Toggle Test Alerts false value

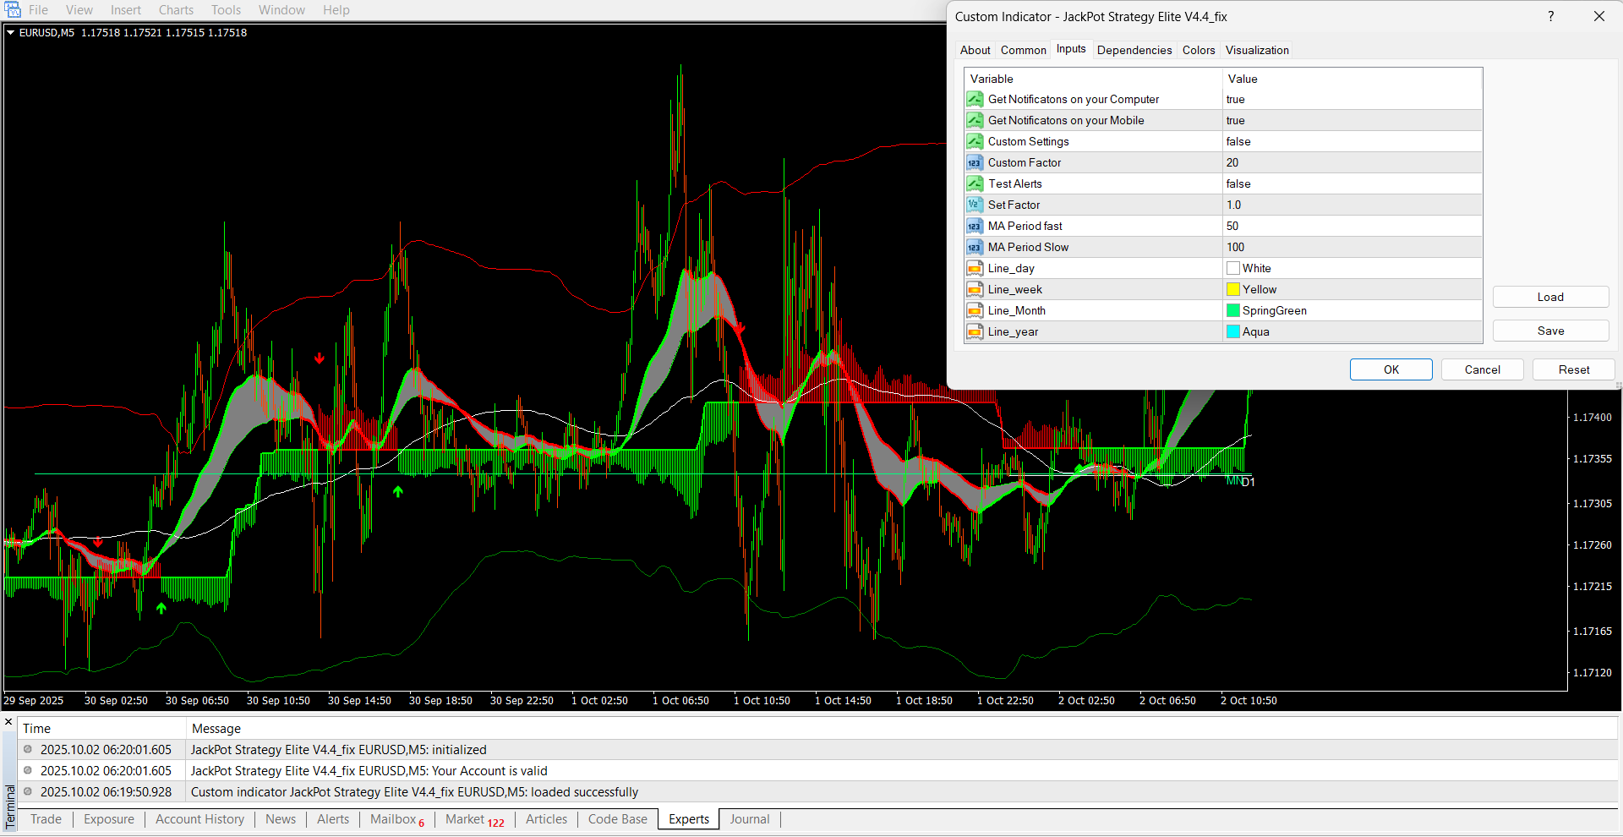pos(1238,184)
